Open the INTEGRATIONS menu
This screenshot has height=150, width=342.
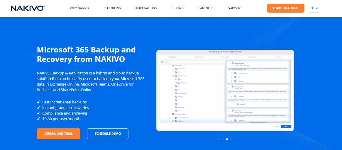[146, 8]
